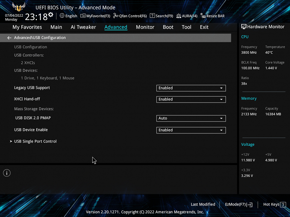Click the '2 XHCIs' text
The width and height of the screenshot is (290, 217).
tap(28, 63)
